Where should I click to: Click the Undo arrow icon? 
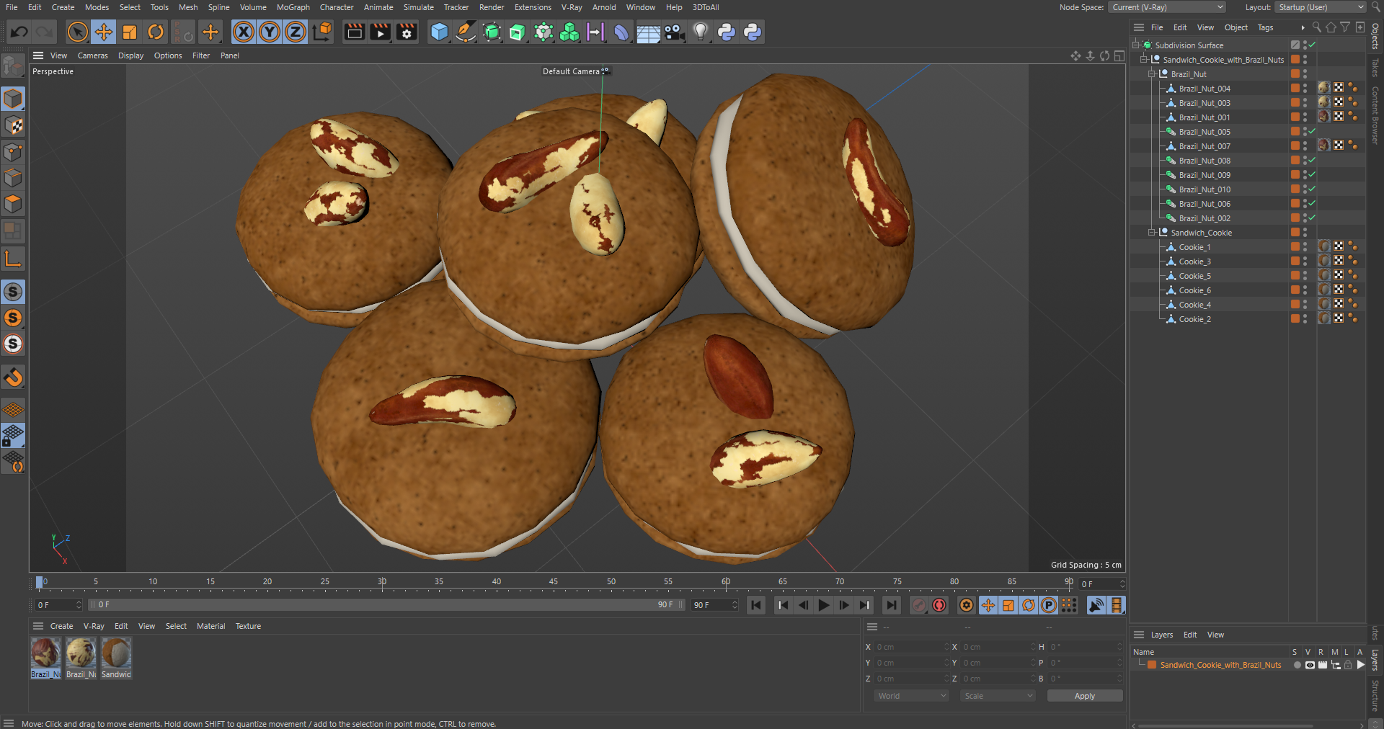(19, 32)
